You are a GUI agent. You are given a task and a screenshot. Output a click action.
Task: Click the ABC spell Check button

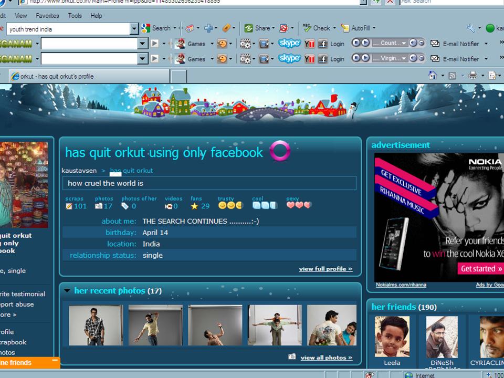[x=317, y=28]
